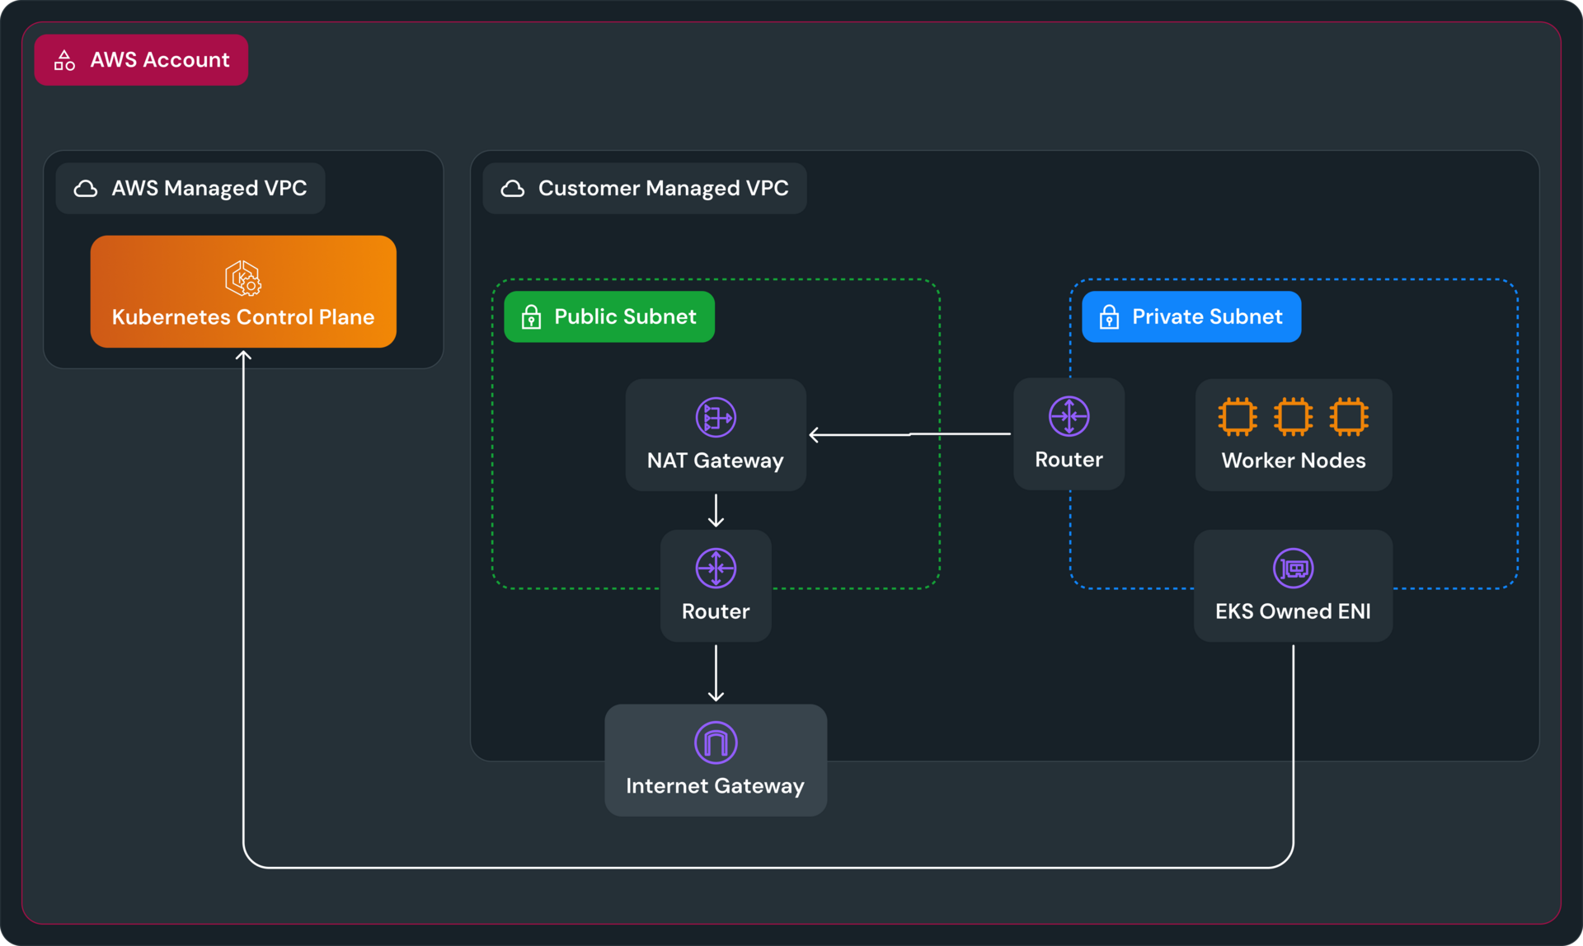1583x946 pixels.
Task: Click the Kubernetes Control Plane EKS icon
Action: click(x=243, y=279)
